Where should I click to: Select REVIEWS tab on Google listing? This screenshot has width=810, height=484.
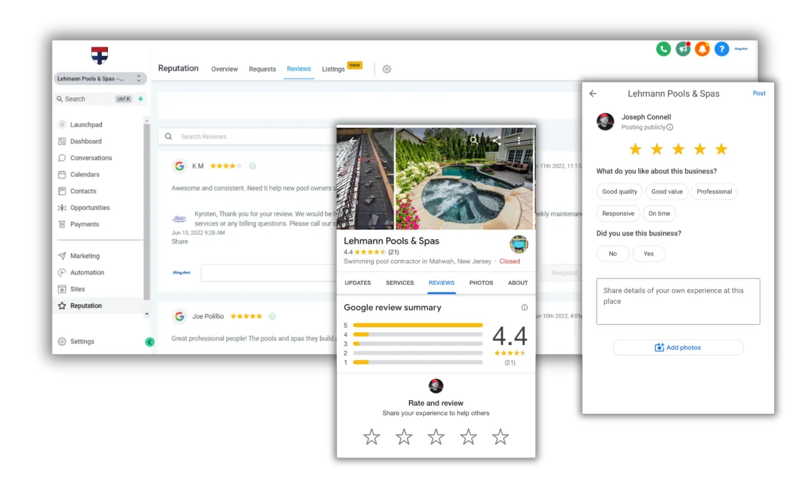pos(441,283)
